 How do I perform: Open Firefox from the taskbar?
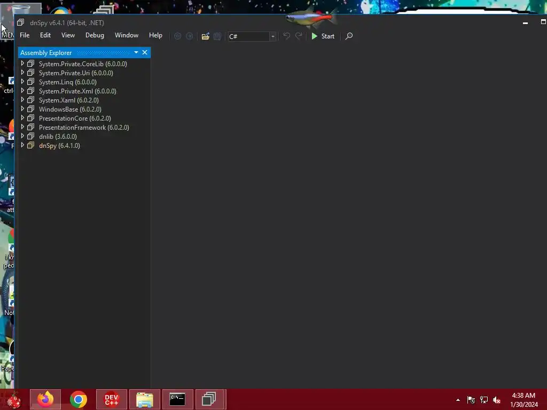point(45,399)
